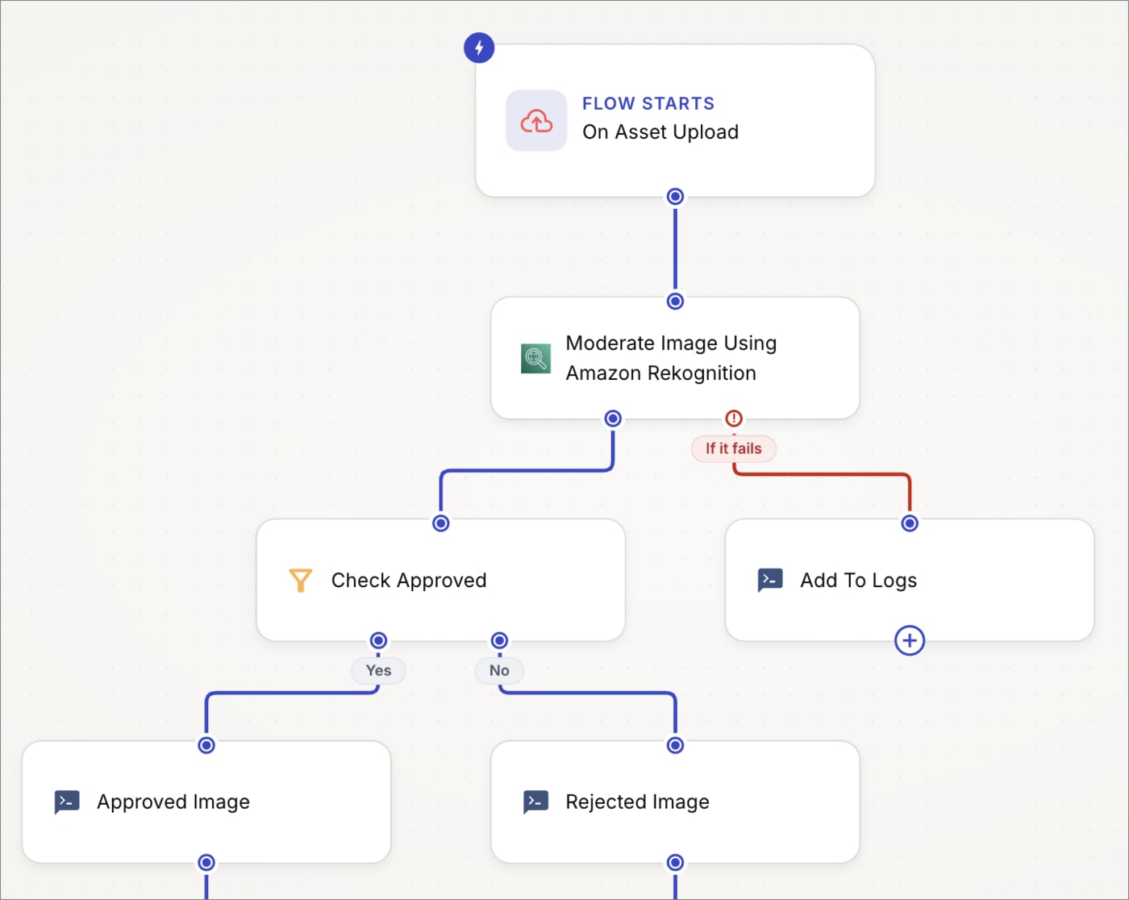
Task: Select the No branch label
Action: [499, 670]
